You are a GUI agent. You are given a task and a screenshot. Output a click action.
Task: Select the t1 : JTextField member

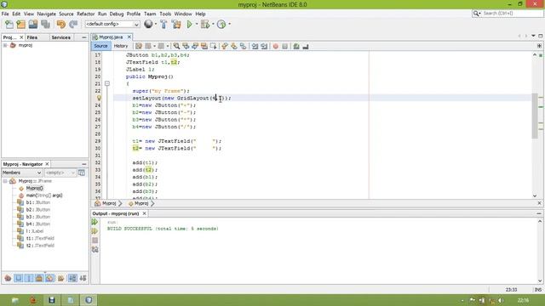click(40, 238)
